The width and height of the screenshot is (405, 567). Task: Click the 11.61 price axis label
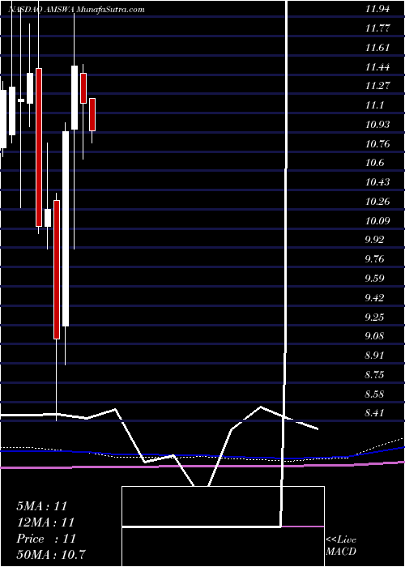coord(377,48)
